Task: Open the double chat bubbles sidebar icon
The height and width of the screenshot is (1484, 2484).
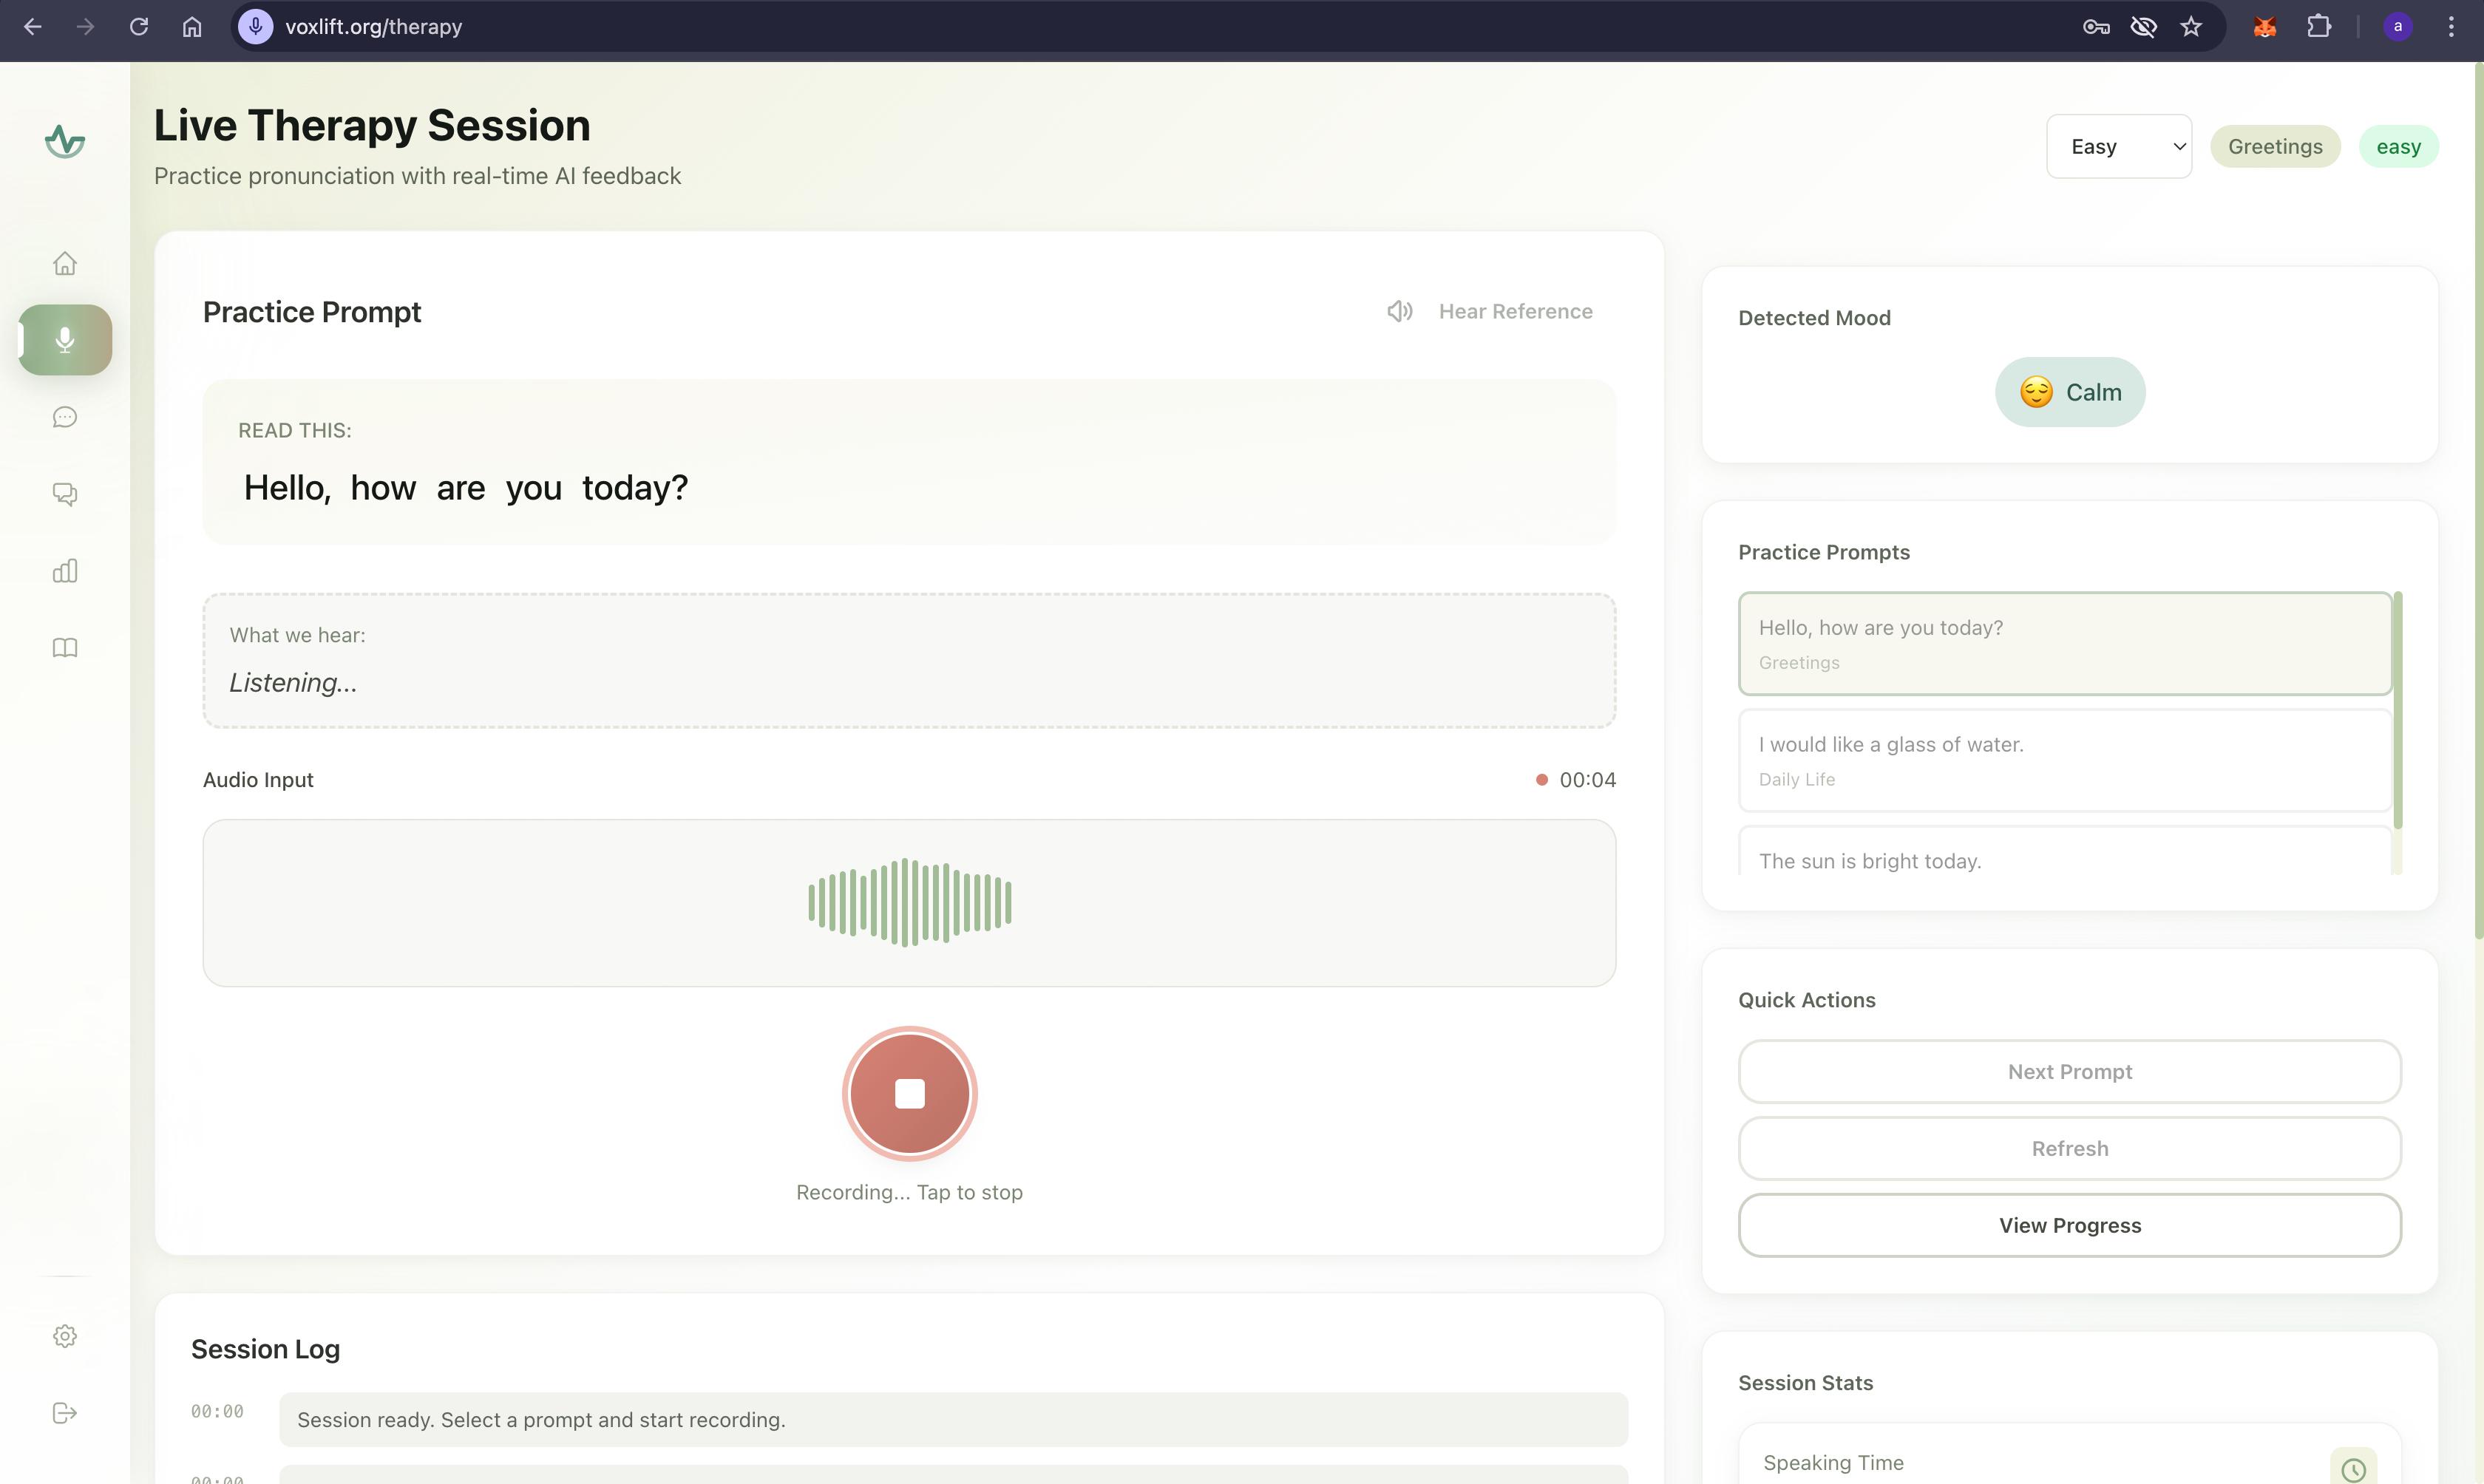Action: click(x=65, y=494)
